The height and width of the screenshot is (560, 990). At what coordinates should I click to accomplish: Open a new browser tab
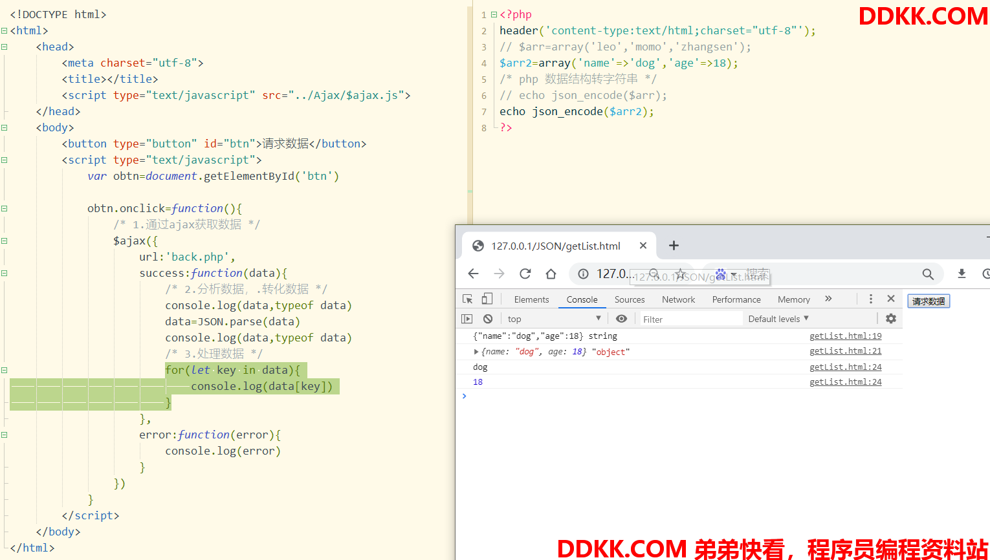tap(674, 245)
